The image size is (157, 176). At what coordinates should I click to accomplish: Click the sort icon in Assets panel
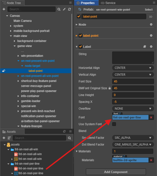coord(9,138)
